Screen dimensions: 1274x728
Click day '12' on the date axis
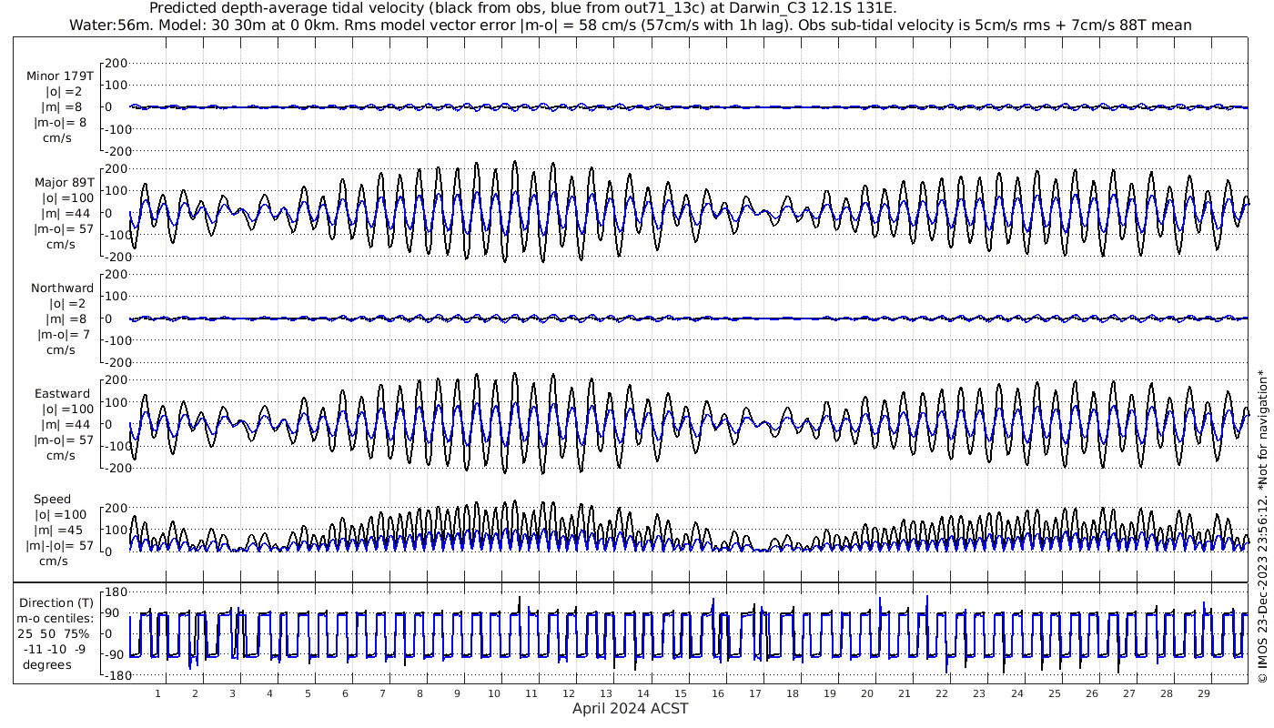[569, 693]
